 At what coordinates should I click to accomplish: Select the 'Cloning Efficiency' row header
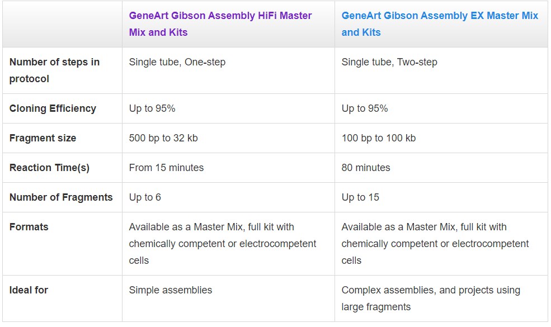click(53, 108)
